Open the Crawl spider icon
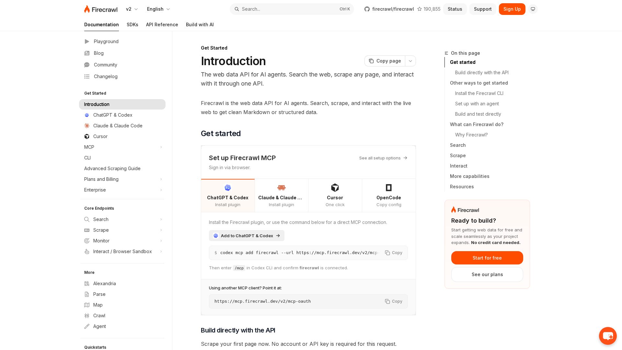The image size is (622, 350). tap(87, 316)
